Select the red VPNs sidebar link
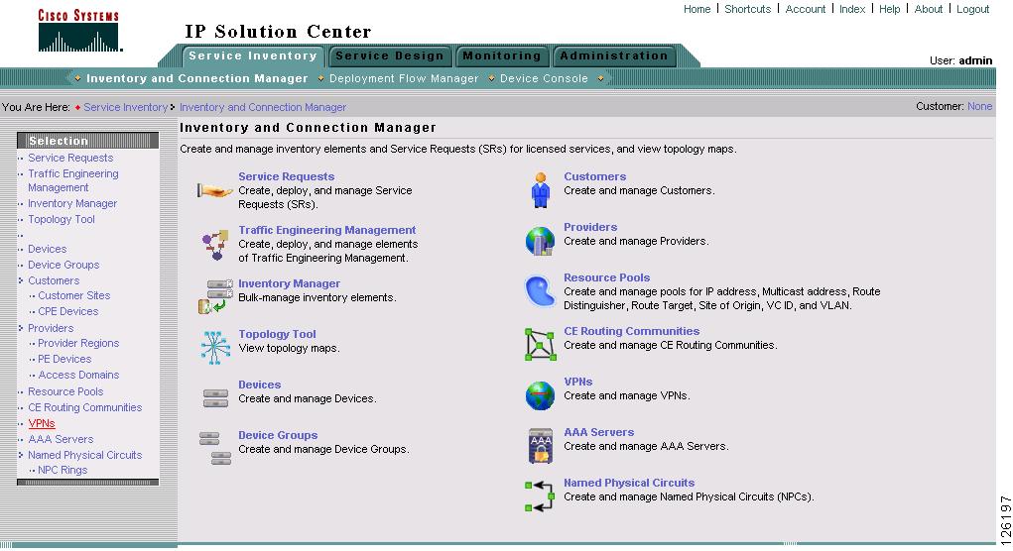The height and width of the screenshot is (551, 1013). coord(42,423)
